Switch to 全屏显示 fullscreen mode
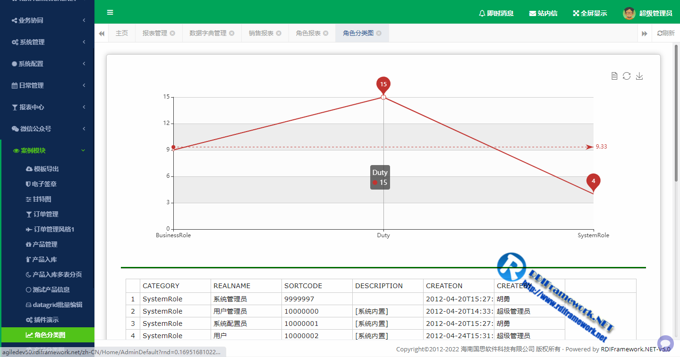The image size is (680, 357). (x=590, y=13)
